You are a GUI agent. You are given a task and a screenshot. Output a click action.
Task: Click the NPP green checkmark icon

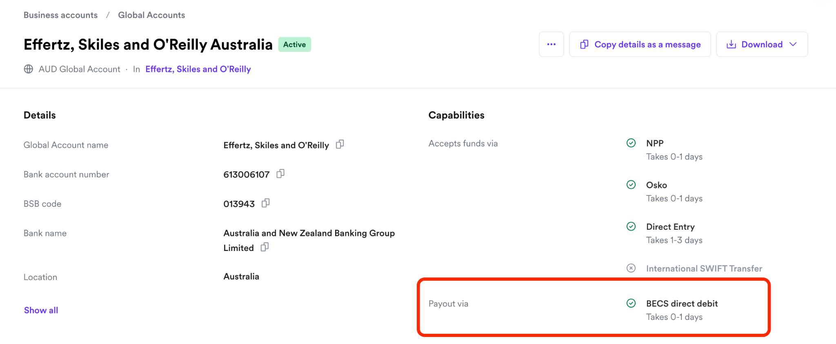[631, 143]
